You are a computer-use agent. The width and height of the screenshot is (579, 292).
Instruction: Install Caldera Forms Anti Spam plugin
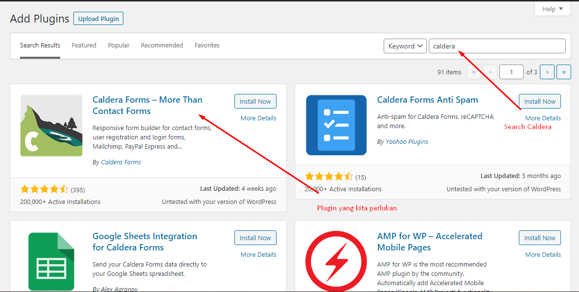tap(539, 102)
